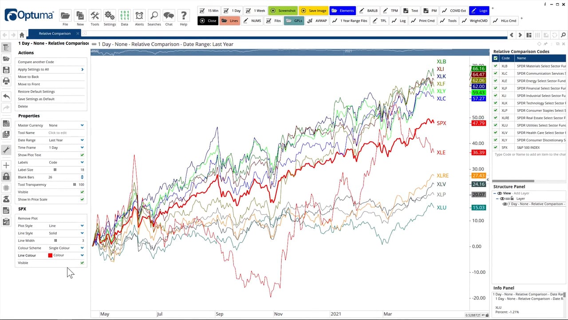Toggle eye icon for 1 Day Relative Comparison item

(x=505, y=204)
